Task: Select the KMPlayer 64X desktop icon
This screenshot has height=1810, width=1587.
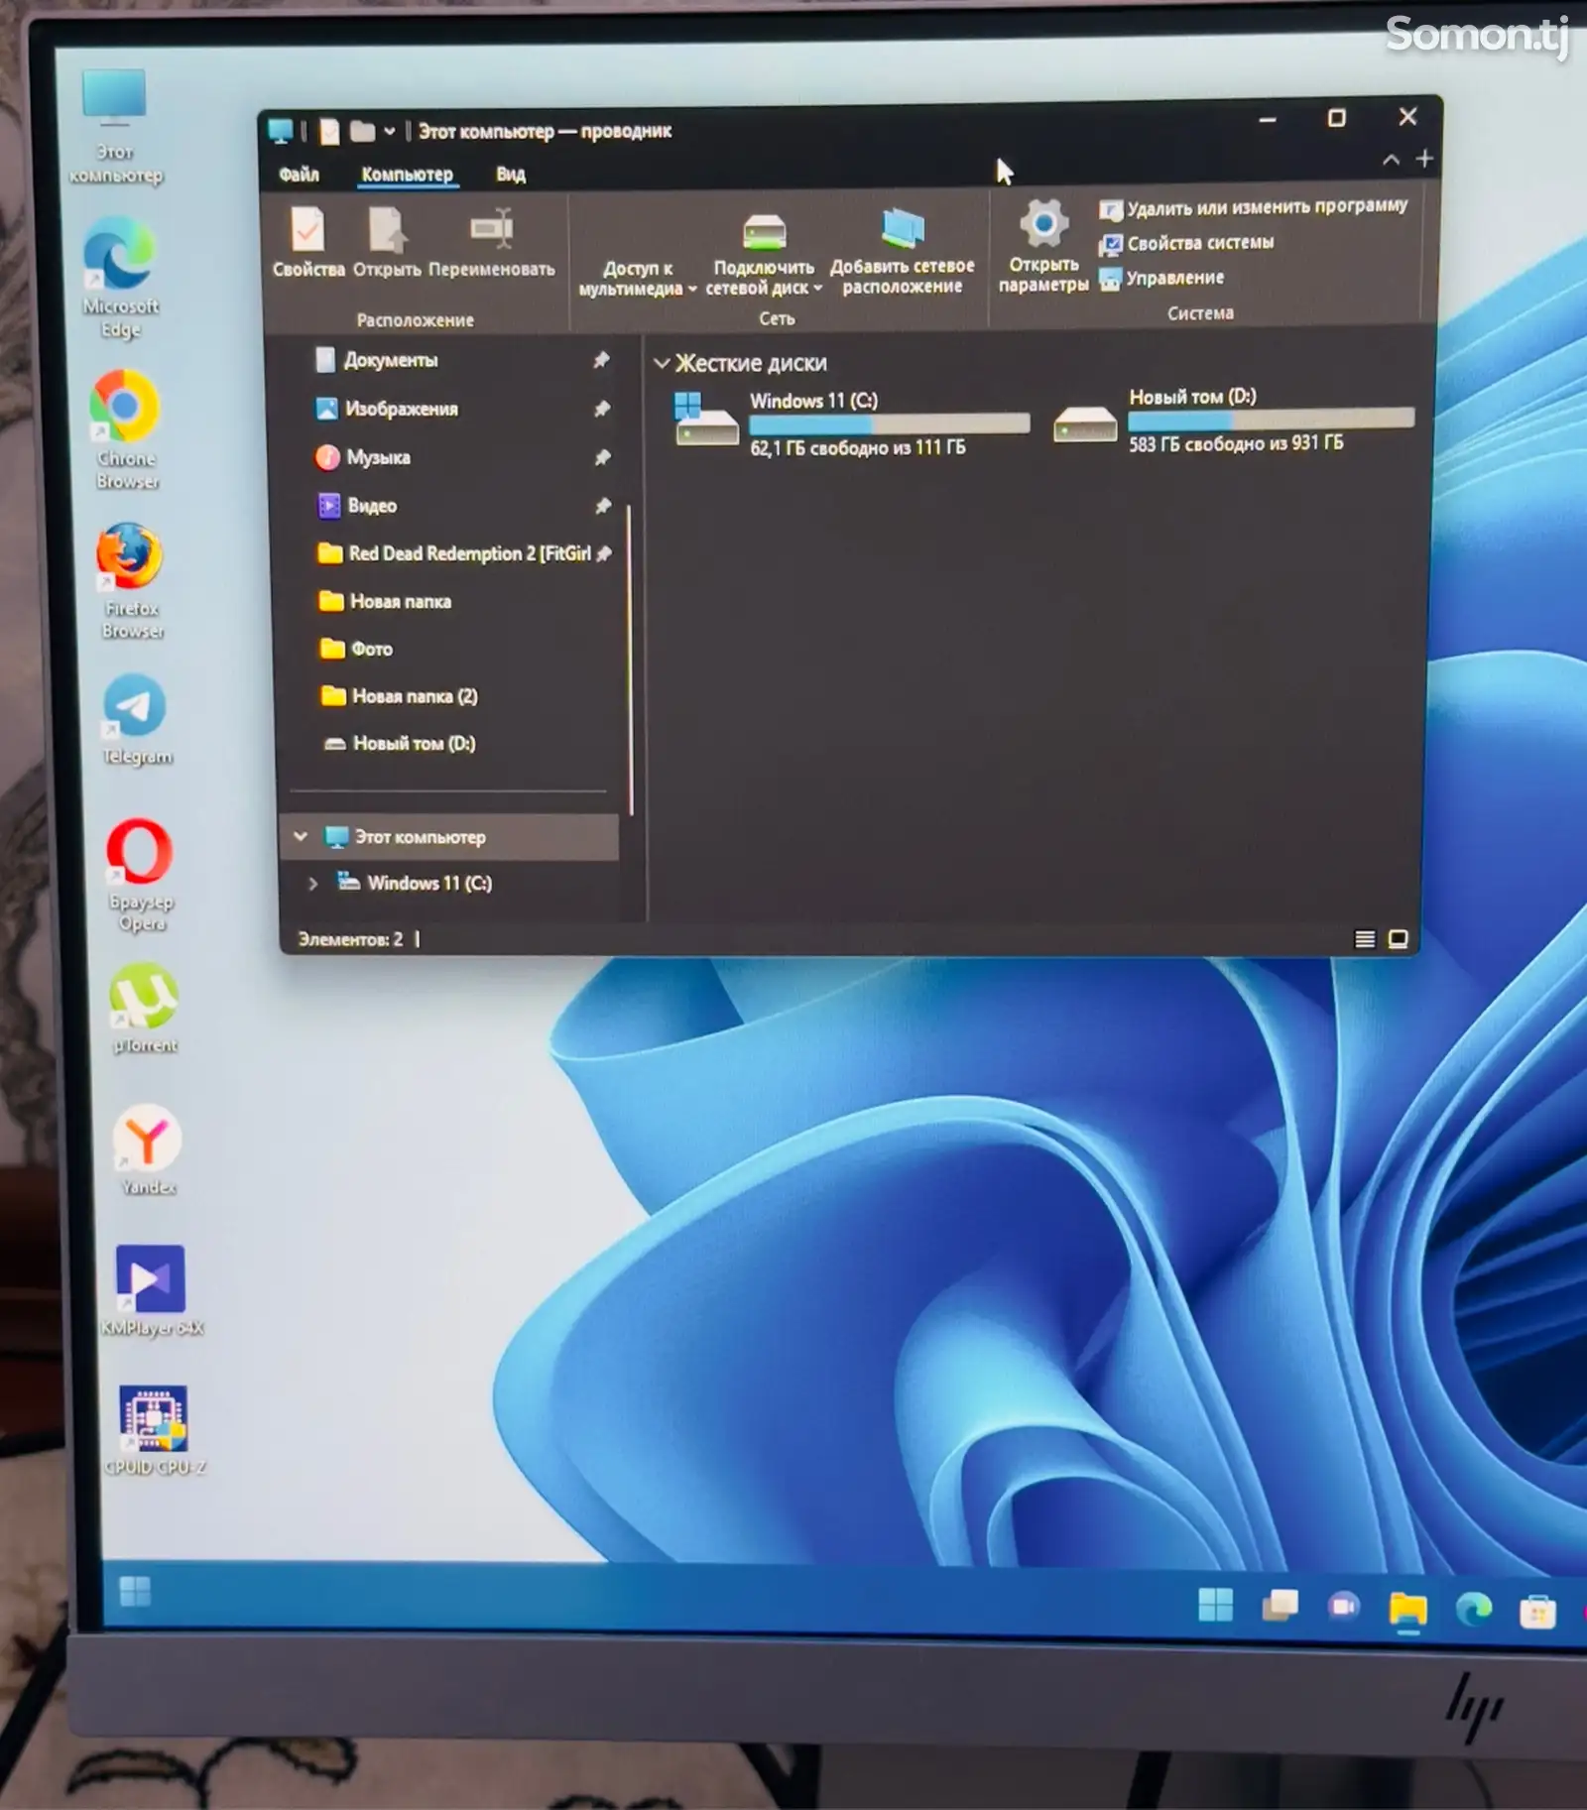Action: pos(152,1290)
